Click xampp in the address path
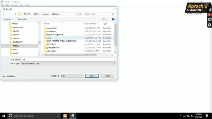This screenshot has height=119, width=212. click(46, 14)
